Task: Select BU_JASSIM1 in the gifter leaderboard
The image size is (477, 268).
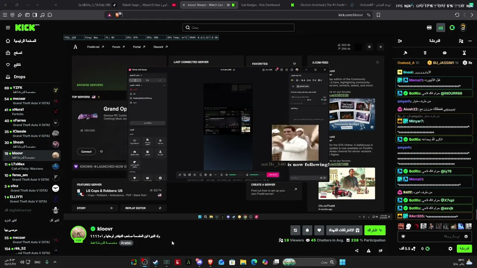Action: pos(443,63)
